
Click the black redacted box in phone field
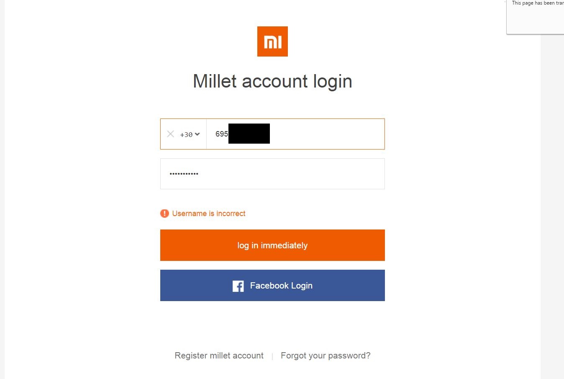249,134
